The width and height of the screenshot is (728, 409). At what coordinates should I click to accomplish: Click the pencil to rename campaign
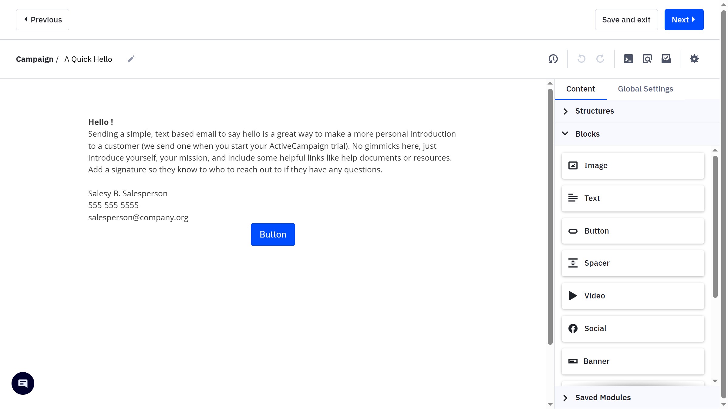pos(131,59)
